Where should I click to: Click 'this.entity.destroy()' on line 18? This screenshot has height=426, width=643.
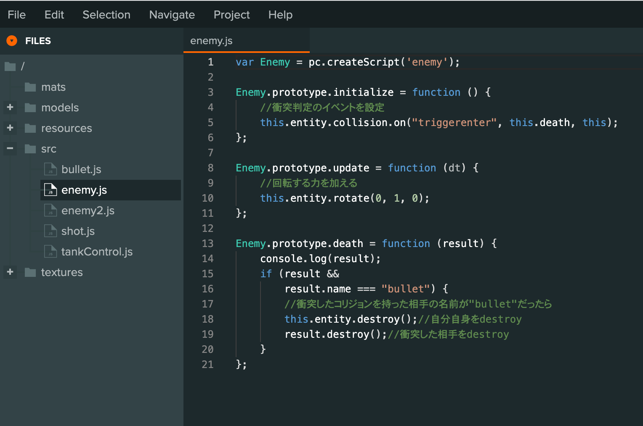pos(348,319)
